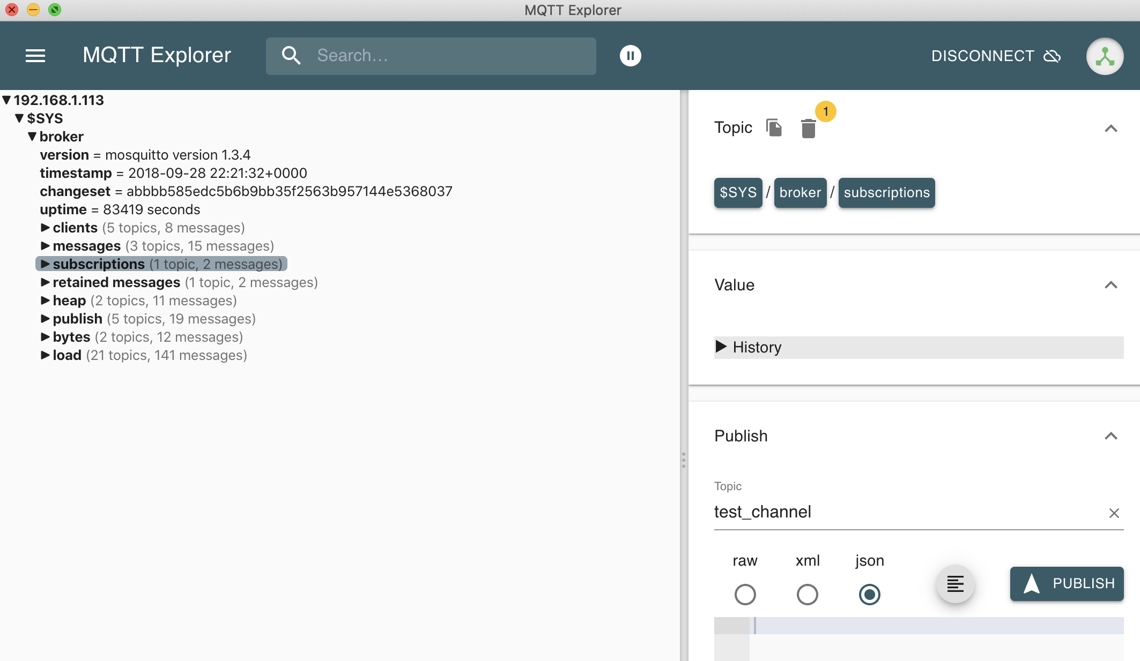Click the broker topic chip
The height and width of the screenshot is (661, 1140).
click(800, 192)
